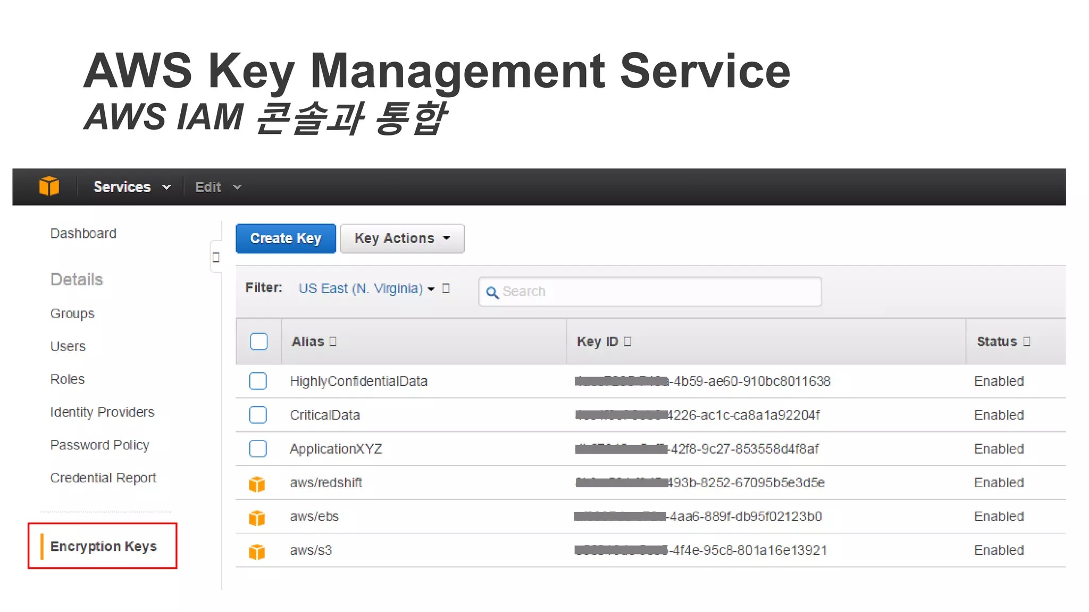Screen dimensions: 1089x612
Task: Click the icon next to the region filter
Action: point(446,288)
